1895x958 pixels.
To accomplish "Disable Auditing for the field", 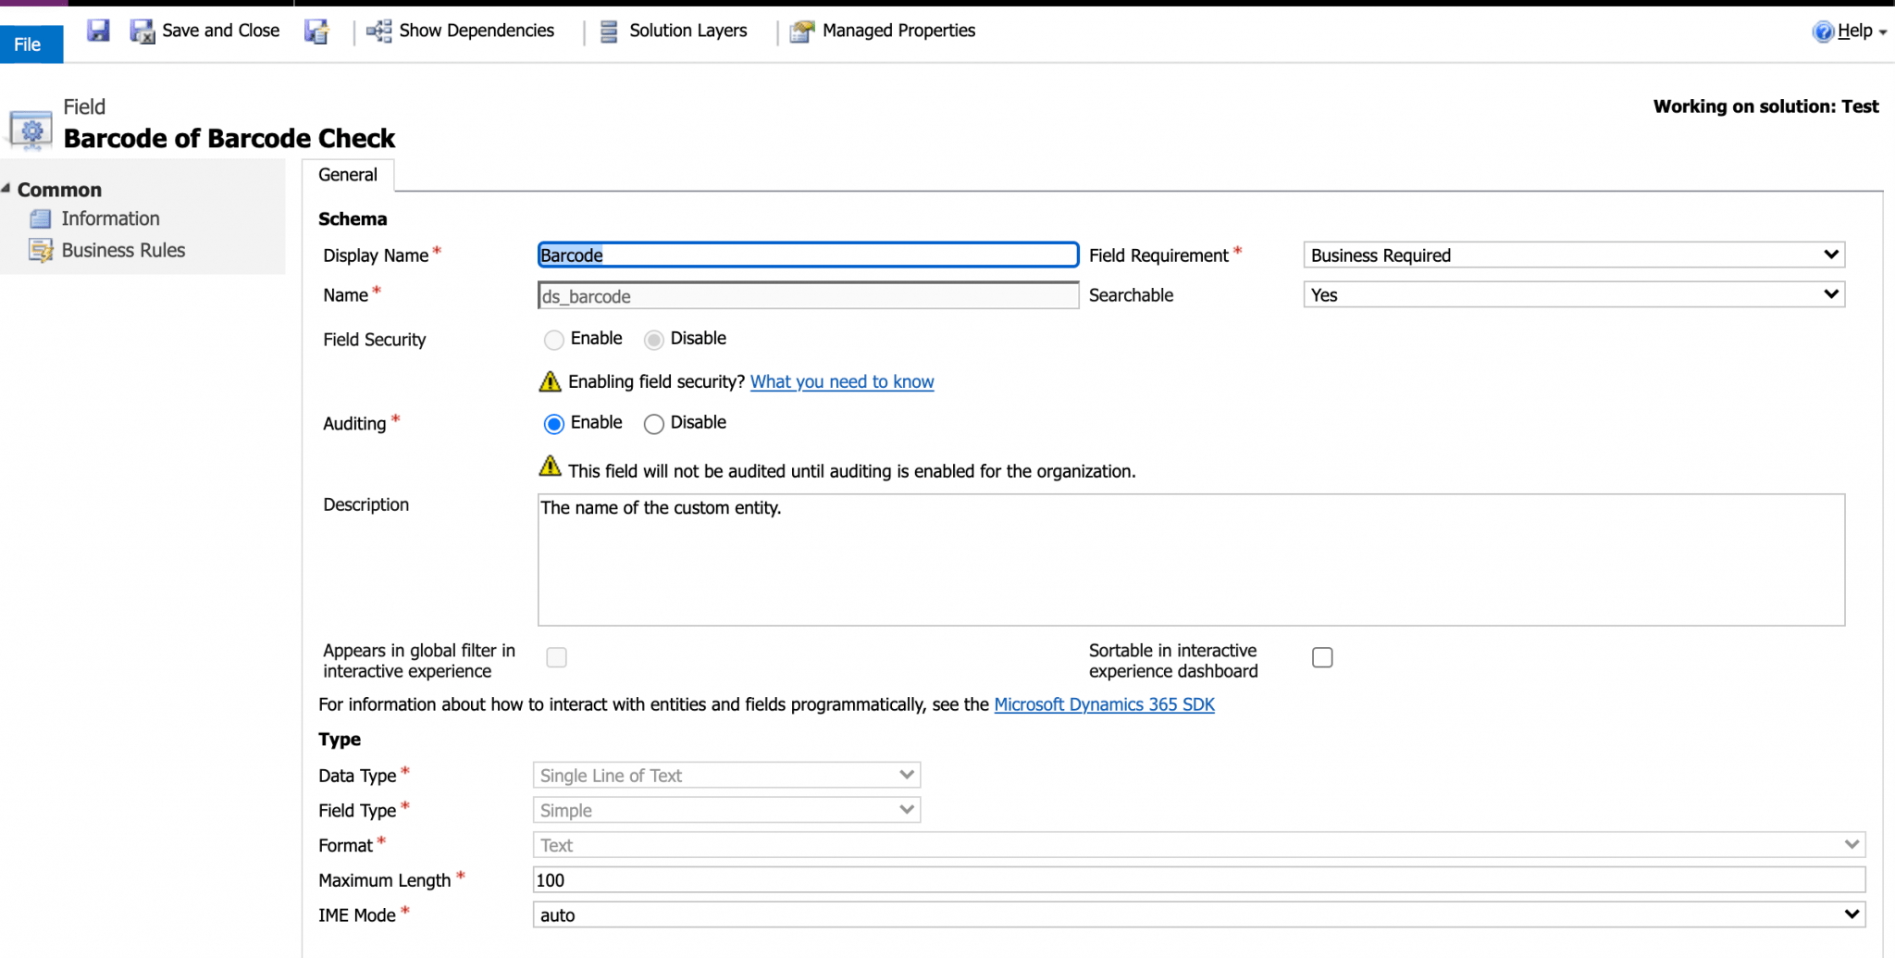I will click(x=653, y=423).
